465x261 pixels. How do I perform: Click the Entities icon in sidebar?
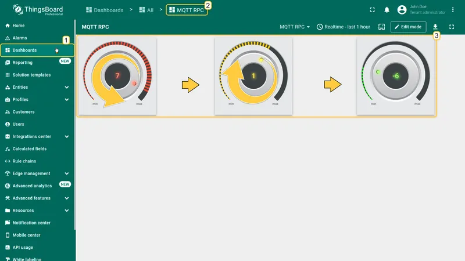point(8,88)
